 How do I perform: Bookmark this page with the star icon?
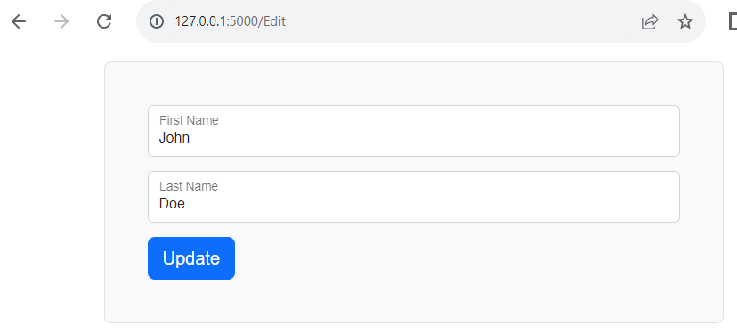pyautogui.click(x=684, y=21)
